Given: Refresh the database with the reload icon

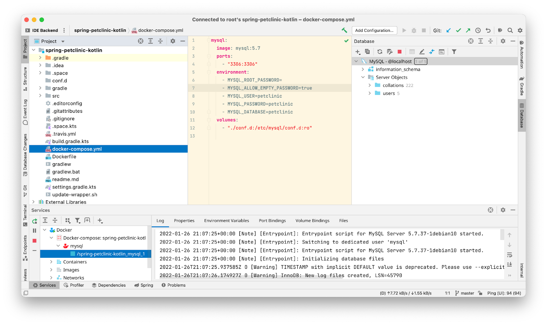Looking at the screenshot, I should (x=380, y=52).
